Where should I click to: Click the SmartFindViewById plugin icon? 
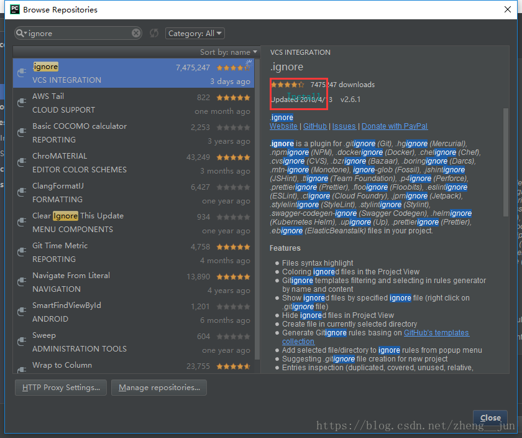[x=22, y=311]
